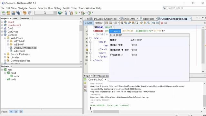
Task: Click the green Run Project icon
Action: click(x=77, y=13)
